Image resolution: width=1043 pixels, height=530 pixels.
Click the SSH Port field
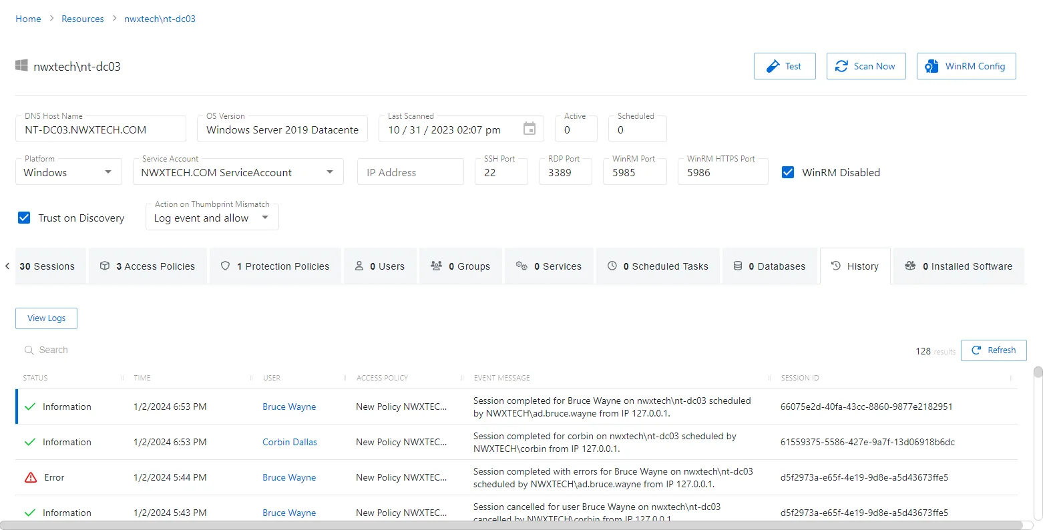pyautogui.click(x=501, y=172)
